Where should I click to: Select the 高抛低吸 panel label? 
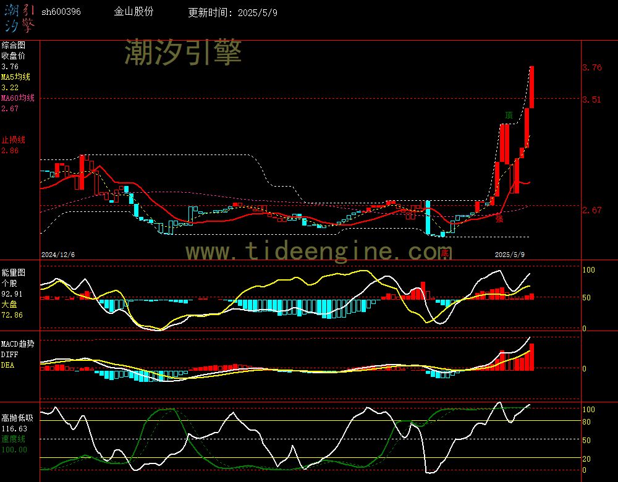[17, 418]
